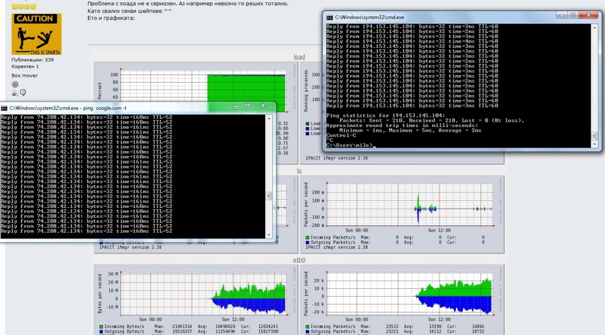The height and width of the screenshot is (335, 605).
Task: Maximize the right cmd.exe window
Action: 573,17
